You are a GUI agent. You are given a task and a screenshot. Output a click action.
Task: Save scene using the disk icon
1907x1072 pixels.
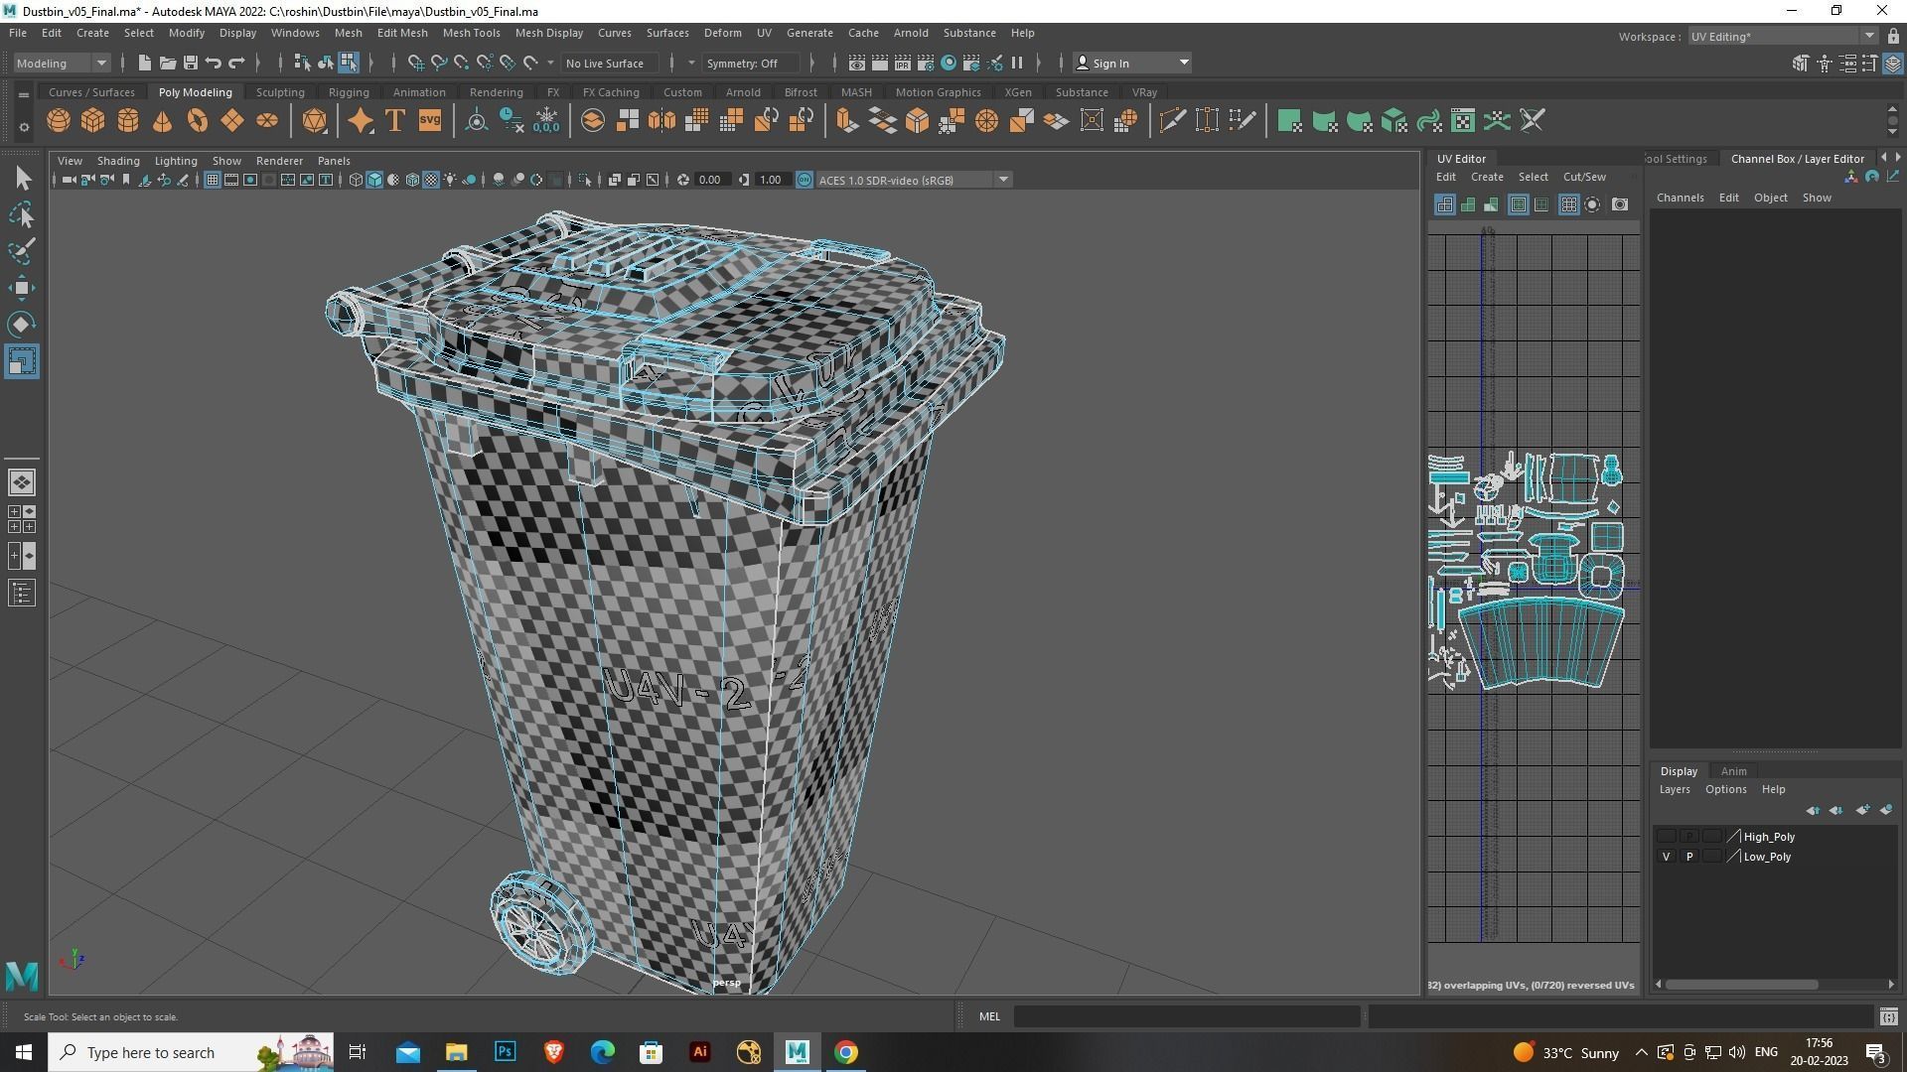[x=190, y=63]
